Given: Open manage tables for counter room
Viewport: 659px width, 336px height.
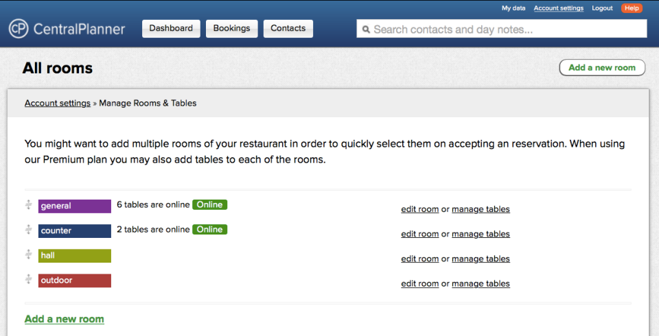Looking at the screenshot, I should tap(481, 234).
